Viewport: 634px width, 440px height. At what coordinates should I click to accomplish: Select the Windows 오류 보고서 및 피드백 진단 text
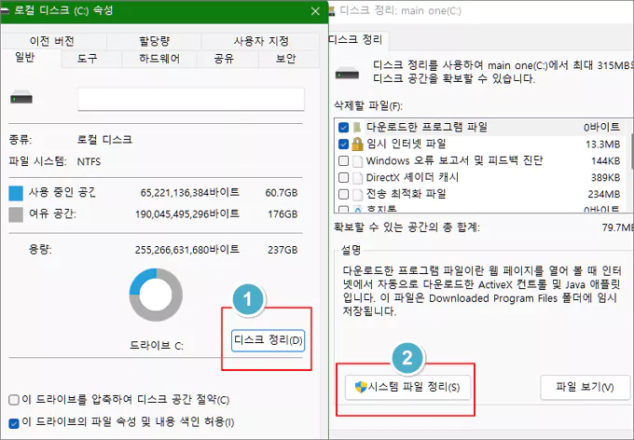pos(454,160)
